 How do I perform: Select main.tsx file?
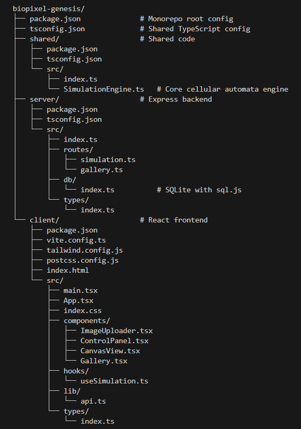pos(81,291)
